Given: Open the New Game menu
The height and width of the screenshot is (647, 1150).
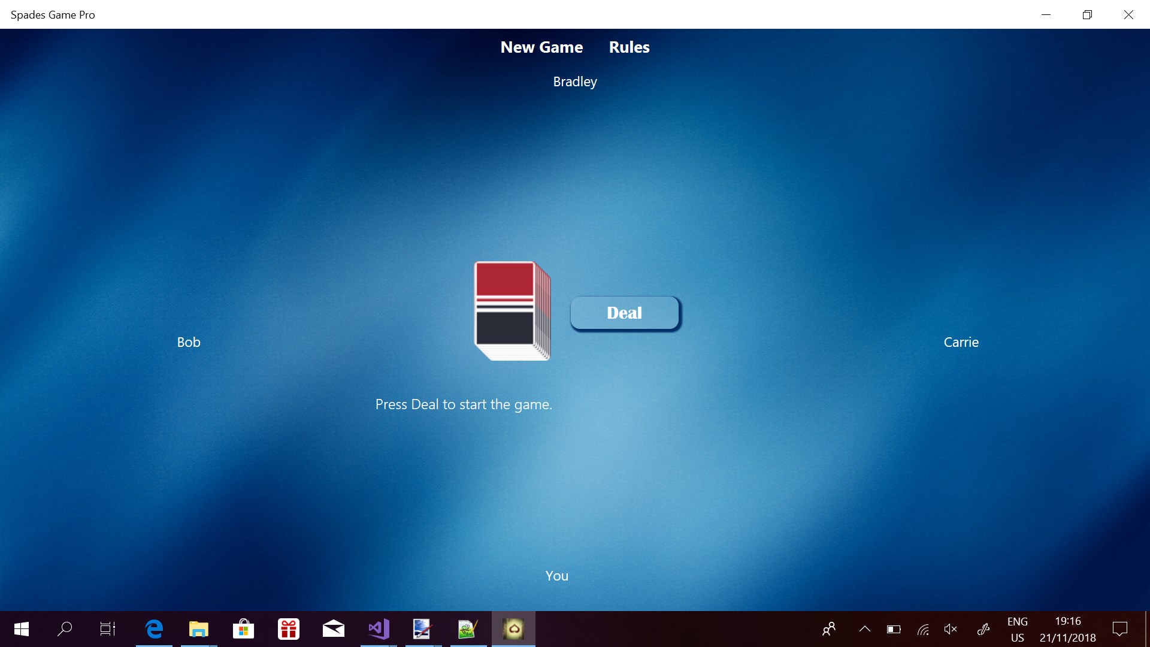Looking at the screenshot, I should (x=541, y=47).
